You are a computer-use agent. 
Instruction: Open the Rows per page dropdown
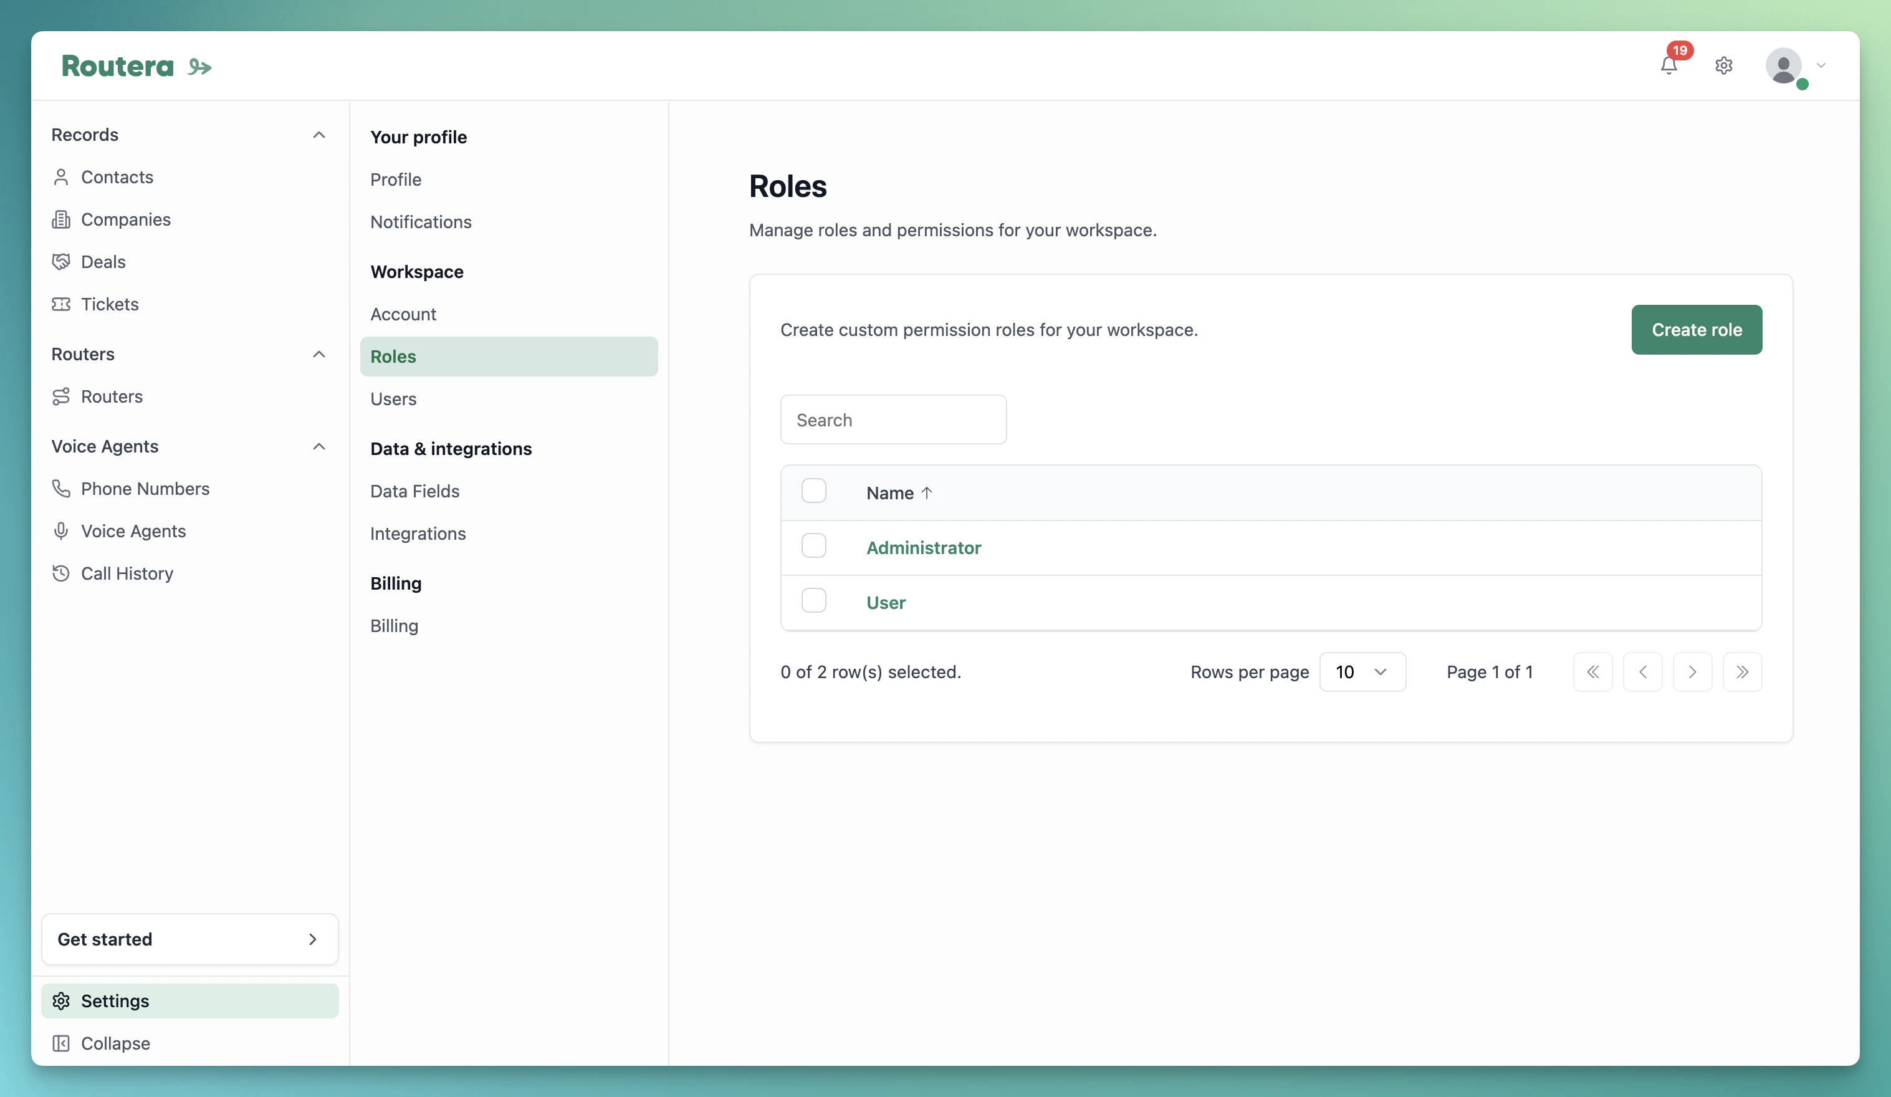coord(1362,671)
